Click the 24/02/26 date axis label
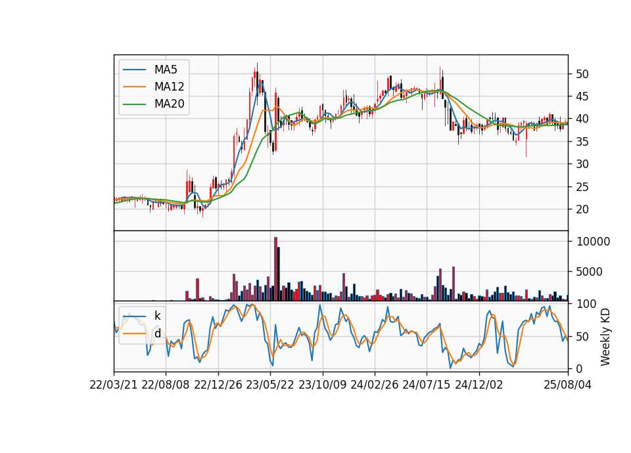The height and width of the screenshot is (453, 631). (374, 385)
